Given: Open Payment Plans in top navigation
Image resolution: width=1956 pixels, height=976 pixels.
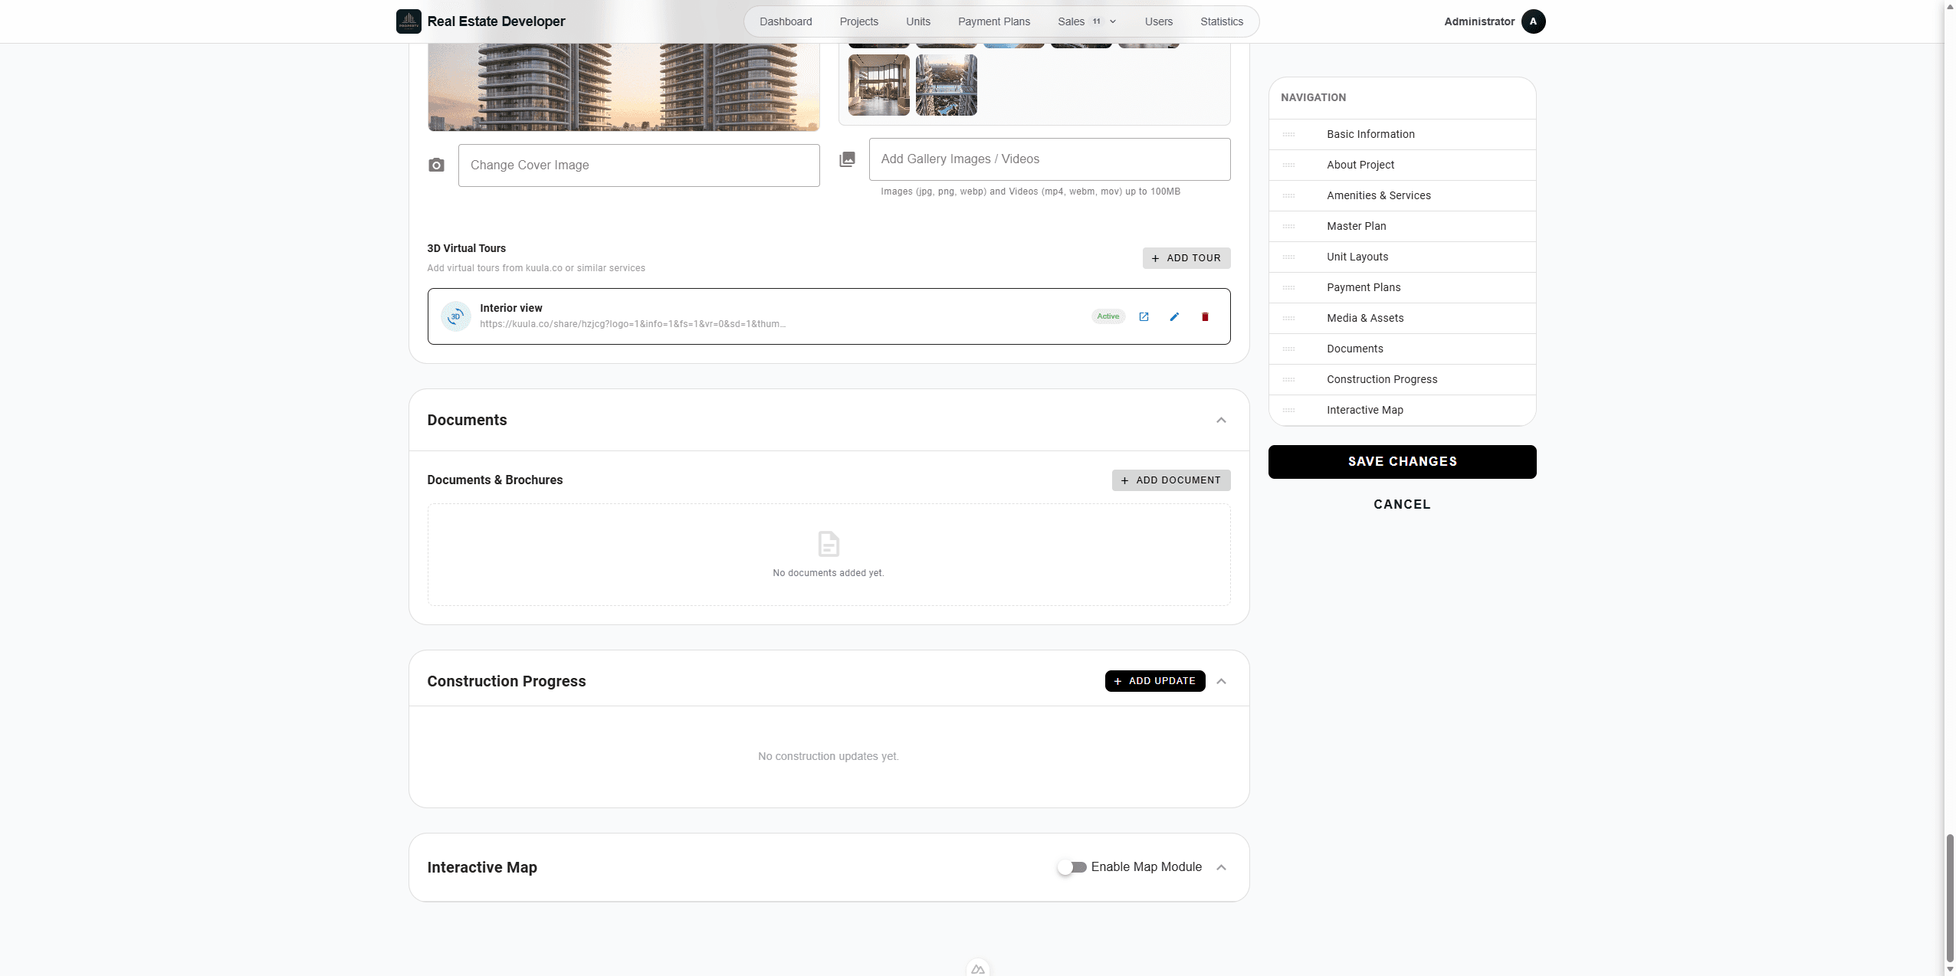Looking at the screenshot, I should click(x=993, y=21).
